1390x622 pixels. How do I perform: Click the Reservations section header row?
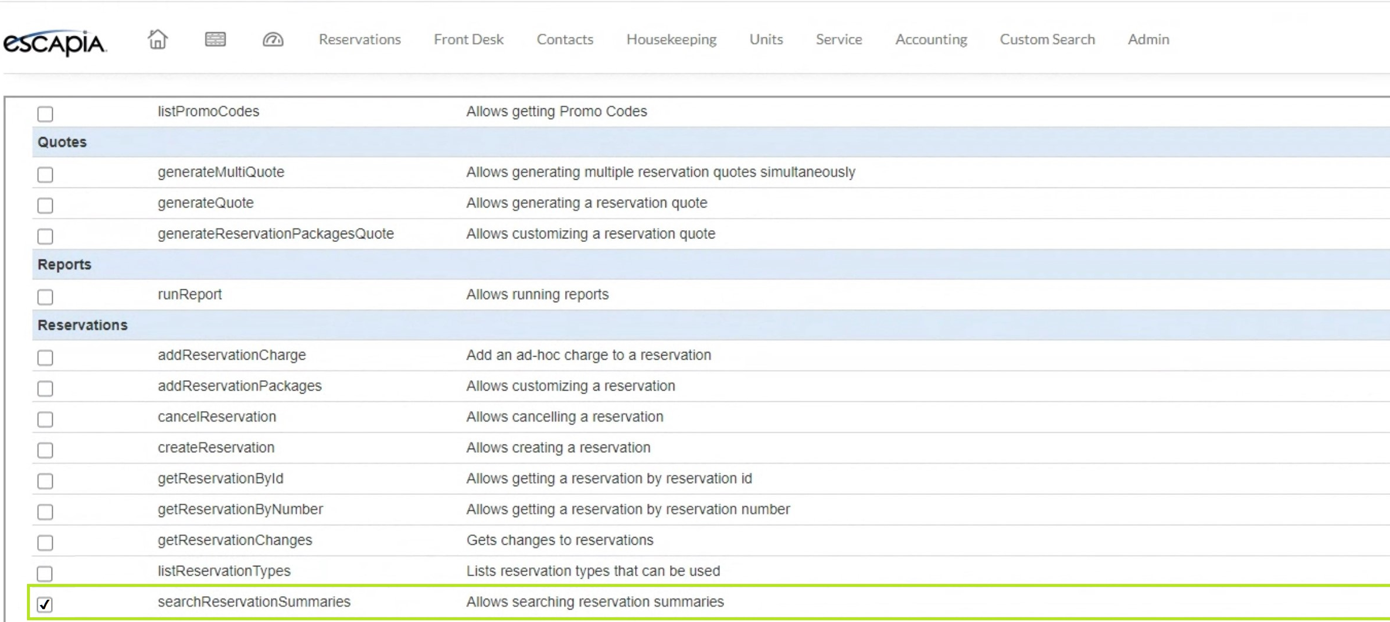tap(82, 325)
